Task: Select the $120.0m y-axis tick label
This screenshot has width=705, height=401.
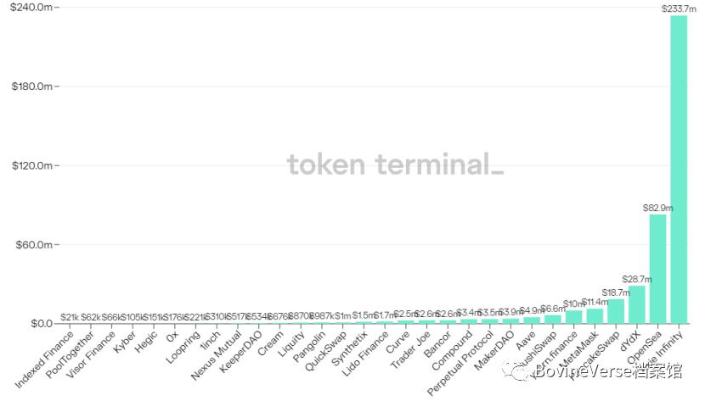Action: (x=28, y=165)
